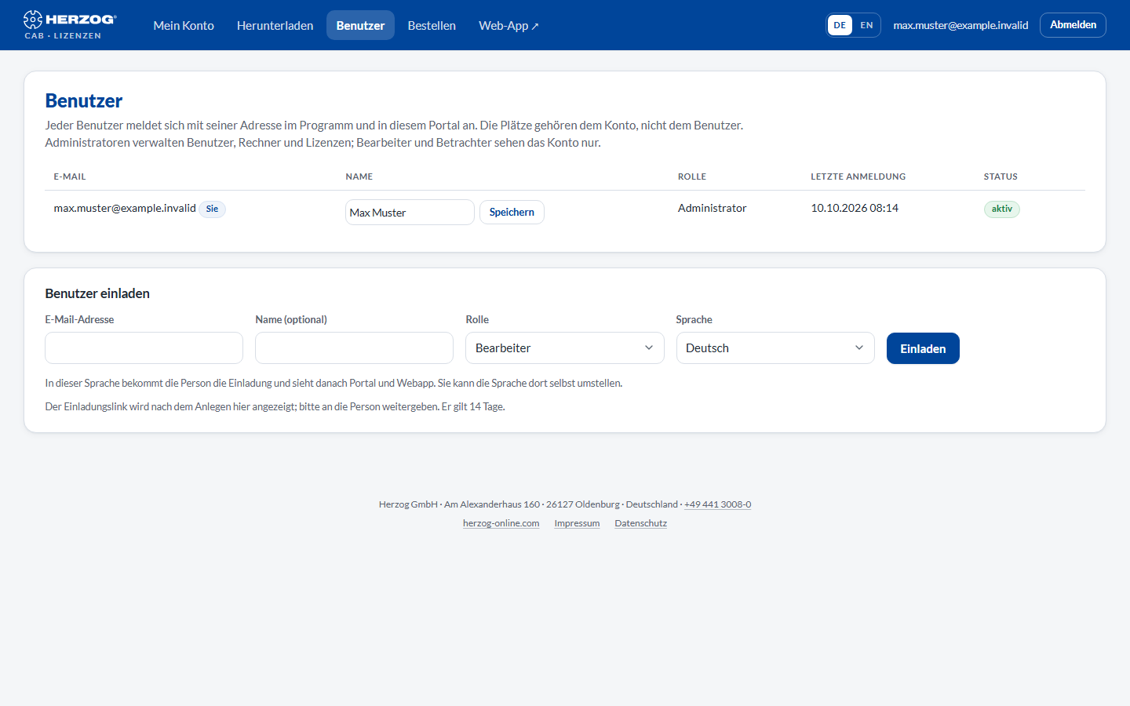Open the Sprache dropdown showing Deutsch

coord(775,348)
